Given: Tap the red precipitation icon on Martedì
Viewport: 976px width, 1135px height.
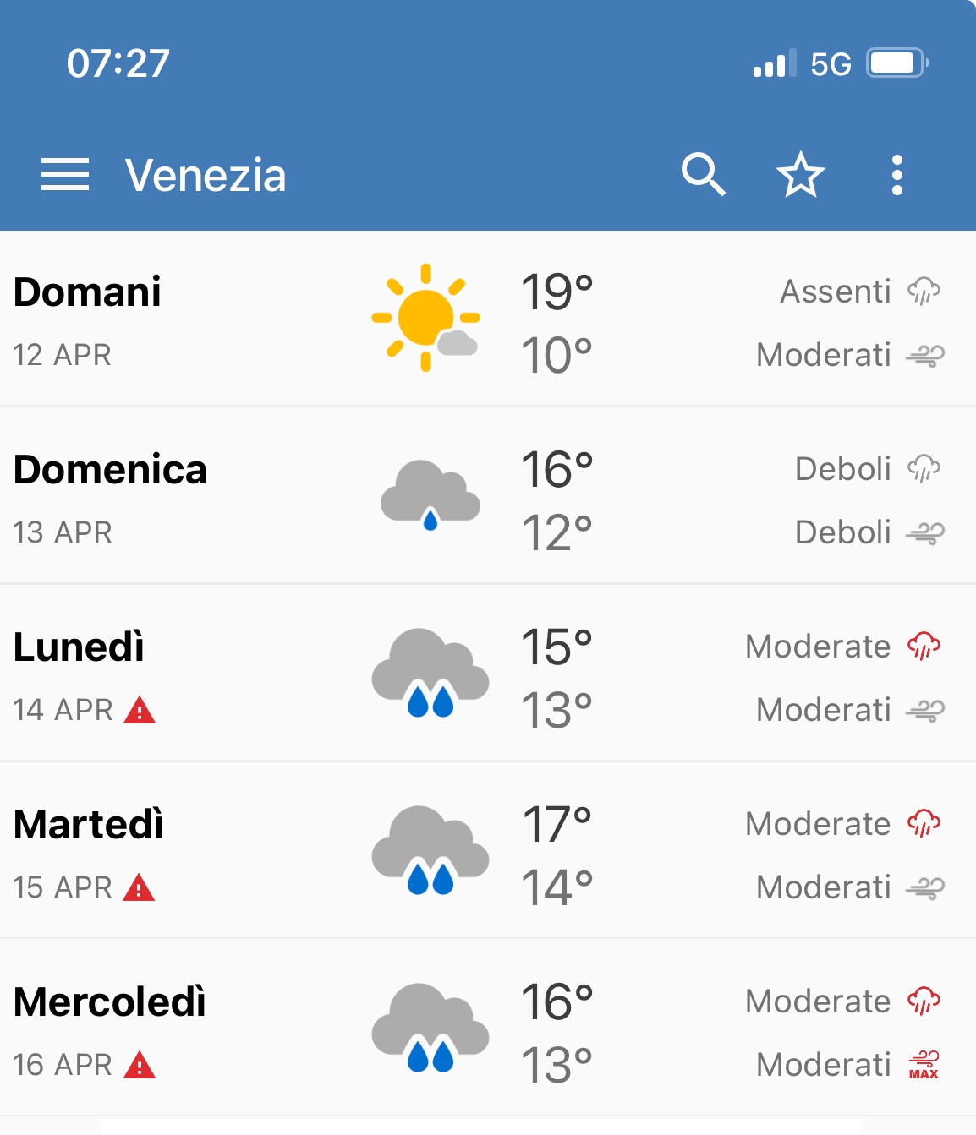Looking at the screenshot, I should [924, 824].
